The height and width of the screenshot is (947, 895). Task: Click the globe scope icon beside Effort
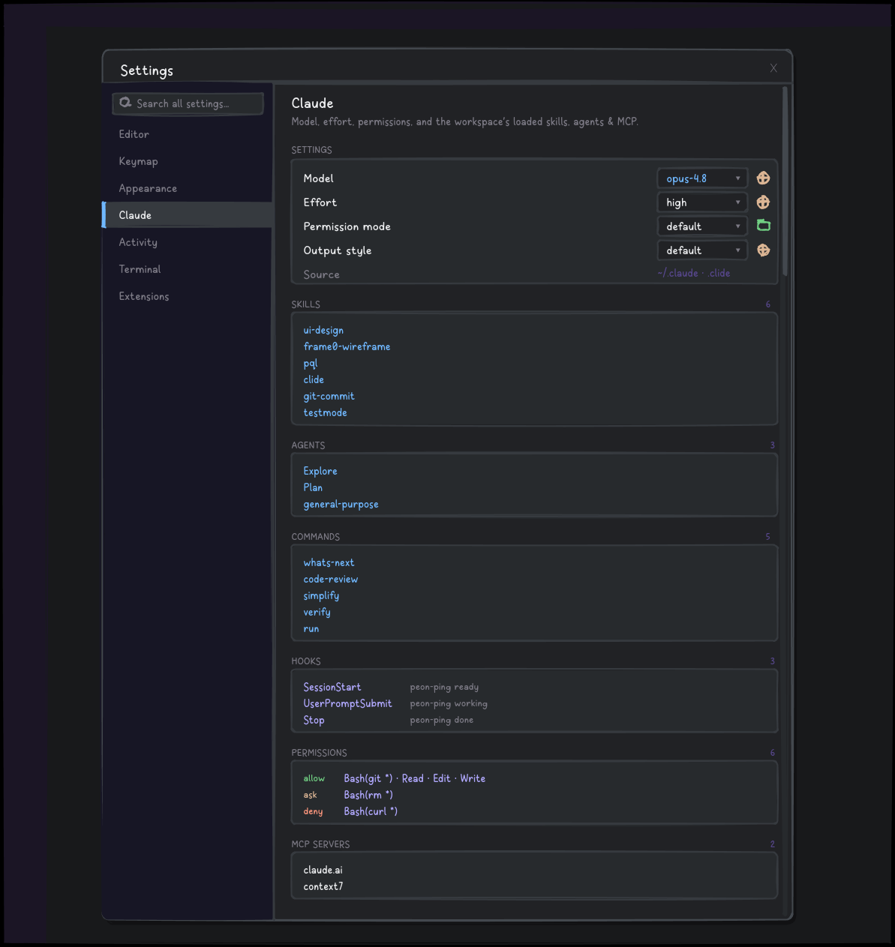[763, 202]
